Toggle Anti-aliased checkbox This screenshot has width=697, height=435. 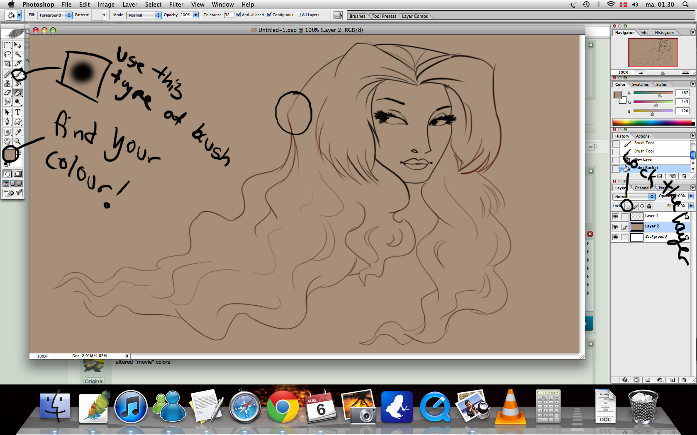pyautogui.click(x=239, y=15)
